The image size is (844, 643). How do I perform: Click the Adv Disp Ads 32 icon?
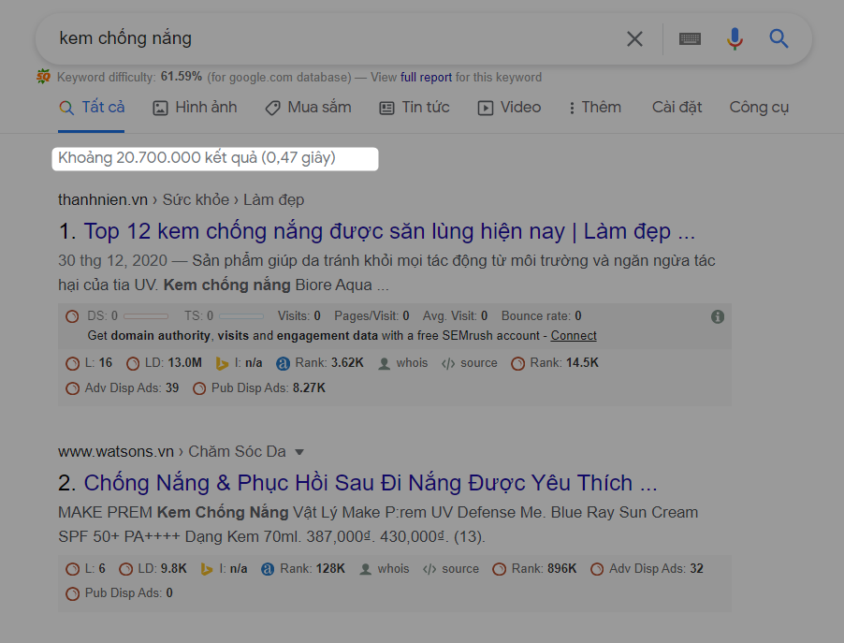(x=597, y=569)
